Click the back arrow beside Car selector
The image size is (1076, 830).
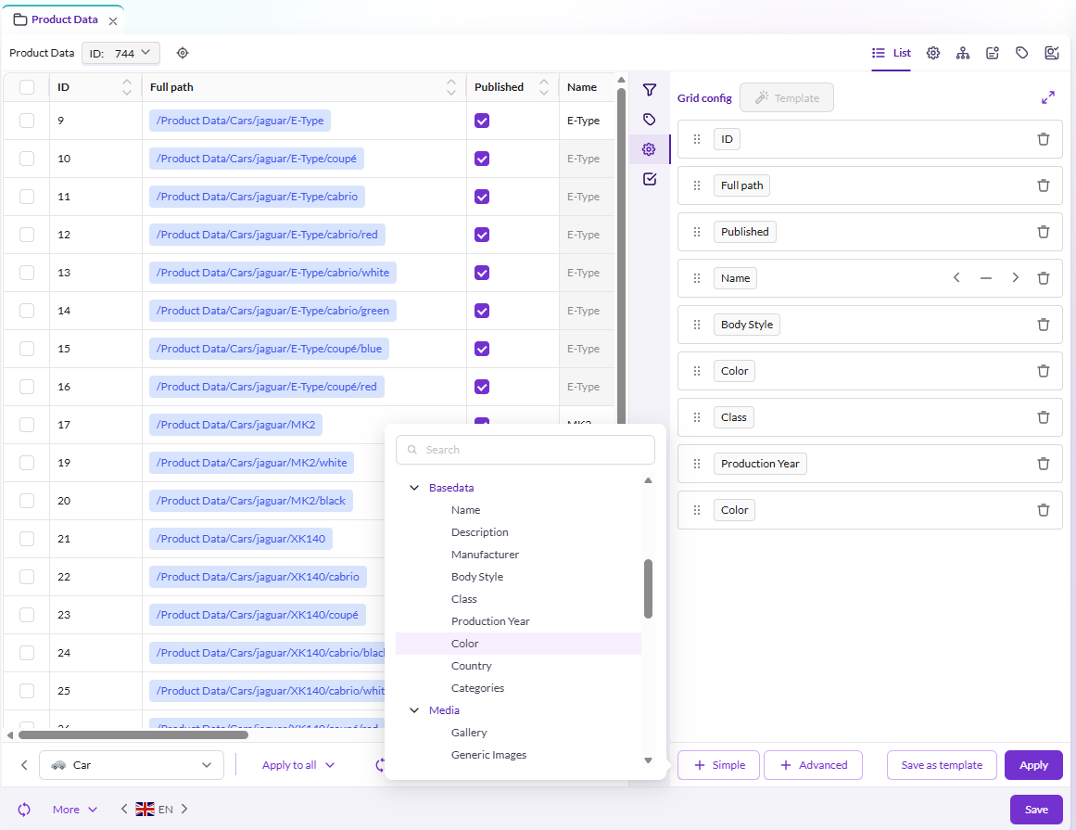click(24, 765)
